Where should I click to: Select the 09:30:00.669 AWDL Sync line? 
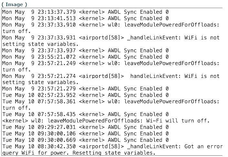(86, 140)
